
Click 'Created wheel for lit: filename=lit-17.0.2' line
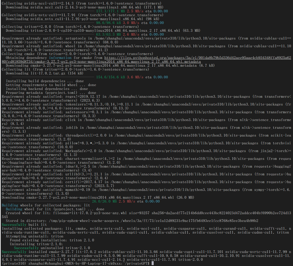[x=146, y=215]
